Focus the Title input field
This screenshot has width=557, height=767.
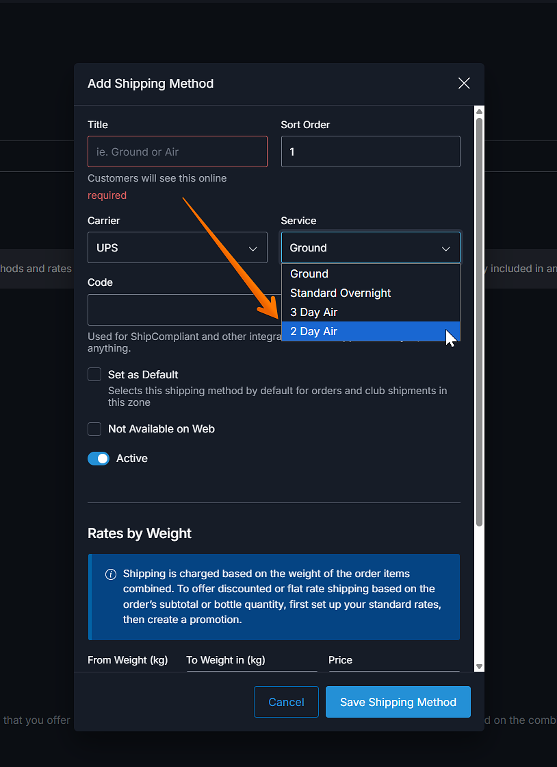[x=177, y=151]
